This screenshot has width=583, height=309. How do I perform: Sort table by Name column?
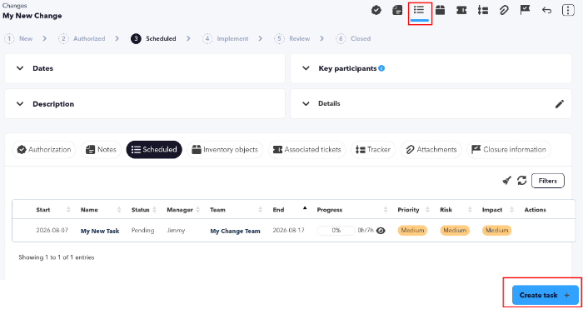(119, 210)
